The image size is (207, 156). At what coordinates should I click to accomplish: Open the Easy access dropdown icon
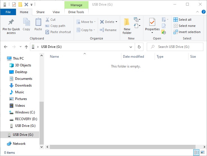pos(137,26)
